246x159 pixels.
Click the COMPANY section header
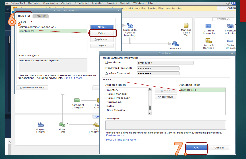[x=223, y=19]
